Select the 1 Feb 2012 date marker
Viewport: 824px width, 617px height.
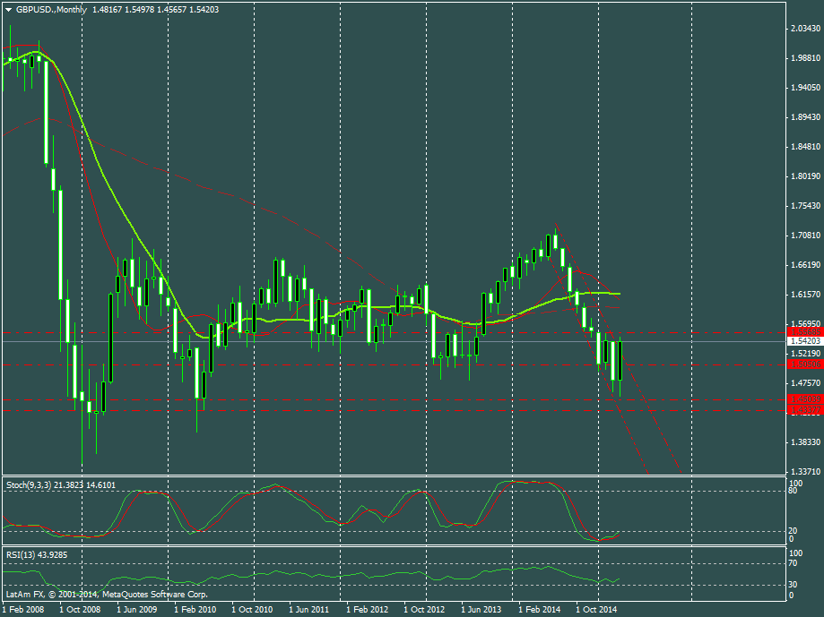tap(366, 609)
